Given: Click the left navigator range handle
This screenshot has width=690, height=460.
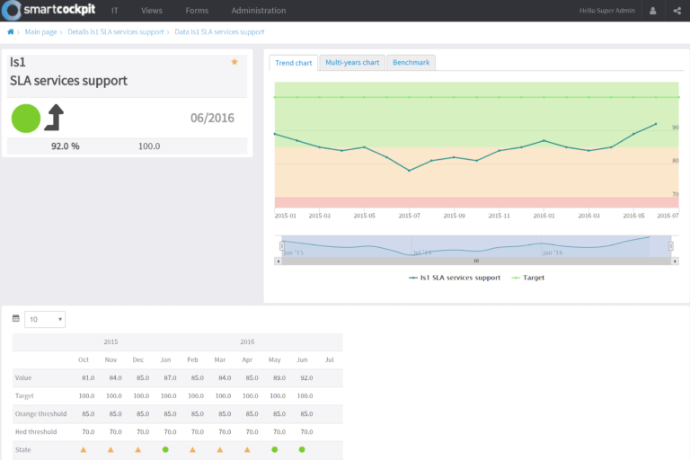Looking at the screenshot, I should click(x=282, y=246).
